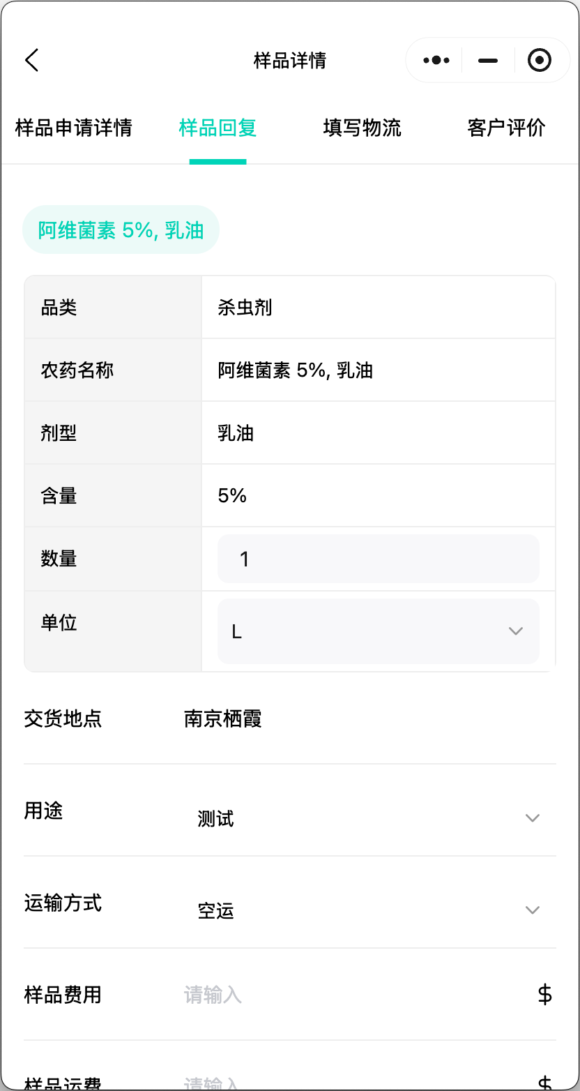Open the 填写物流 tab
Screen dimensions: 580x1091
[x=362, y=128]
